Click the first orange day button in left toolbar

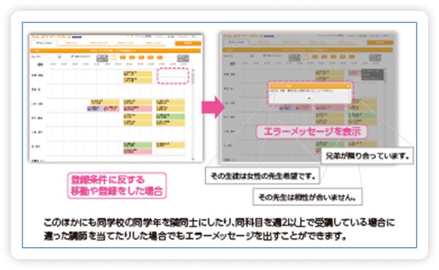pyautogui.click(x=123, y=56)
